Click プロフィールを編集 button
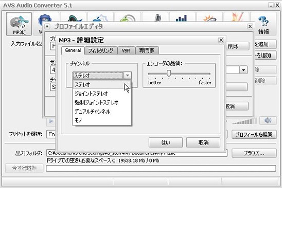 point(254,134)
